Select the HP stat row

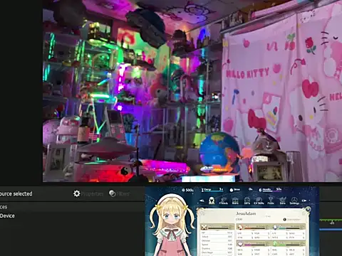pos(217,233)
